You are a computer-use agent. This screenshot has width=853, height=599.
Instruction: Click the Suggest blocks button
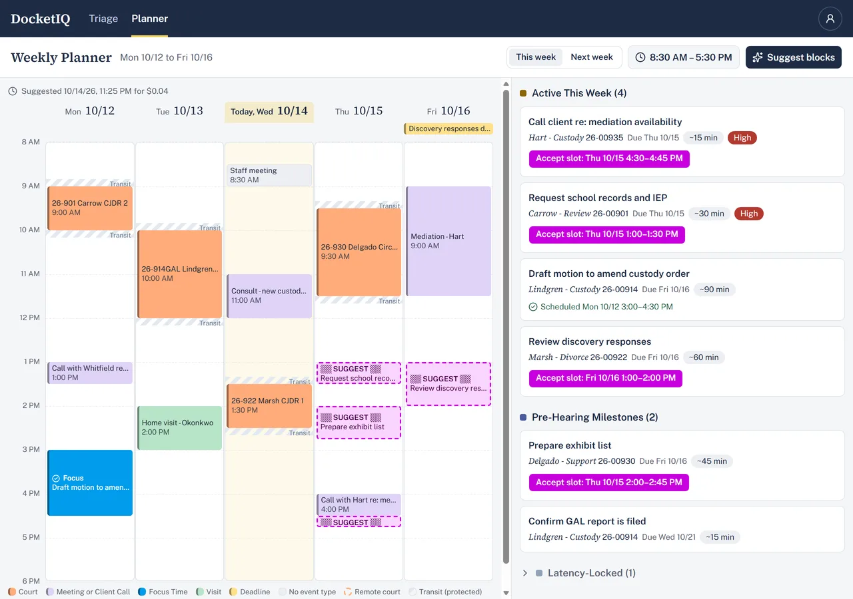coord(794,57)
